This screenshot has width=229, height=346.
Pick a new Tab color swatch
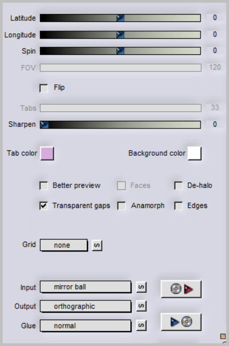point(47,153)
